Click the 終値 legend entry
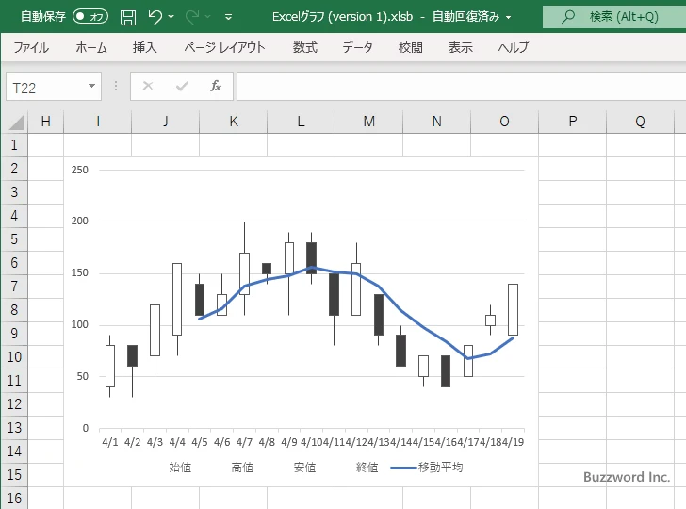 (367, 468)
